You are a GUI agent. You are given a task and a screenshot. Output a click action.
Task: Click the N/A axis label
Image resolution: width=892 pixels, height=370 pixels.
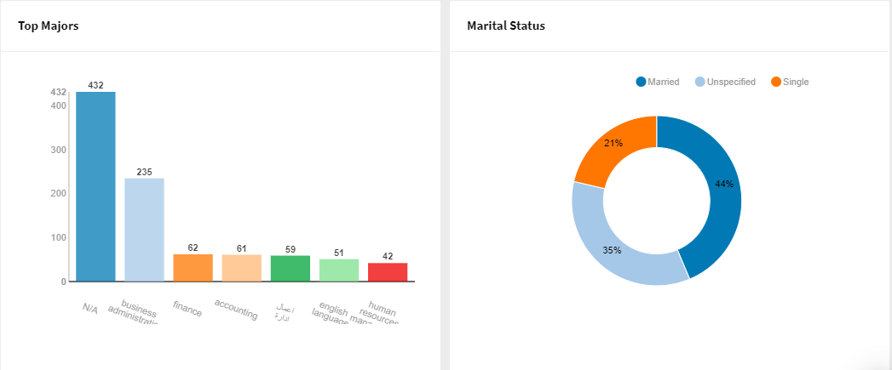tap(90, 309)
